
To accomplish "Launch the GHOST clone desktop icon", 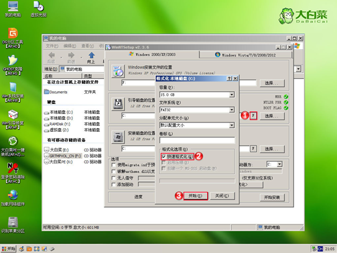I will pos(12,60).
